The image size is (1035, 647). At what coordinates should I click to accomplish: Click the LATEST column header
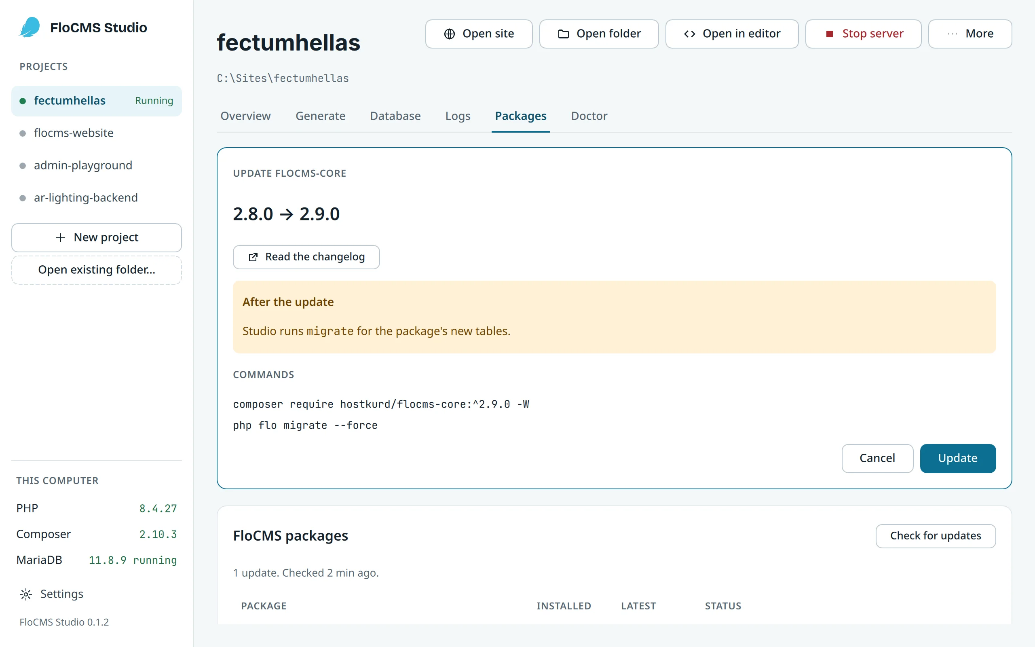[638, 606]
